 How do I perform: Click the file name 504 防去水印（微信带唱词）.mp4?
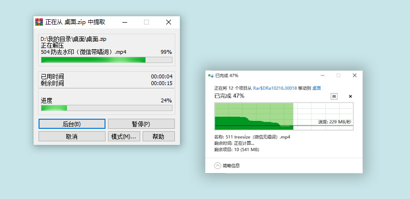[84, 52]
